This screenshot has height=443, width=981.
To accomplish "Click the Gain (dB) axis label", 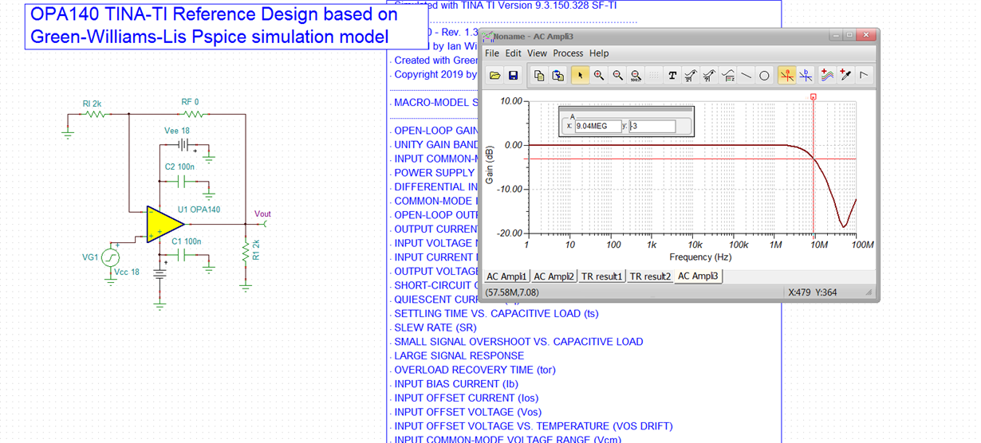I will [x=490, y=165].
